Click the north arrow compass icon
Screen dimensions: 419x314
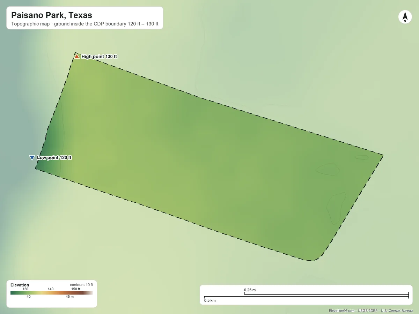click(x=405, y=17)
